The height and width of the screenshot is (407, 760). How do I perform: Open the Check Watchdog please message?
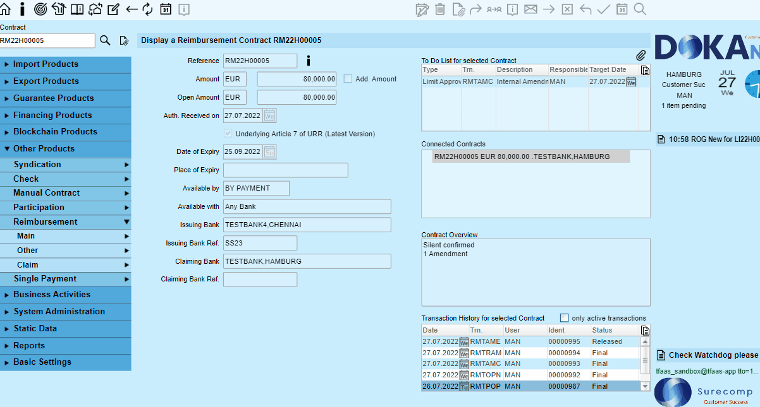pyautogui.click(x=708, y=355)
